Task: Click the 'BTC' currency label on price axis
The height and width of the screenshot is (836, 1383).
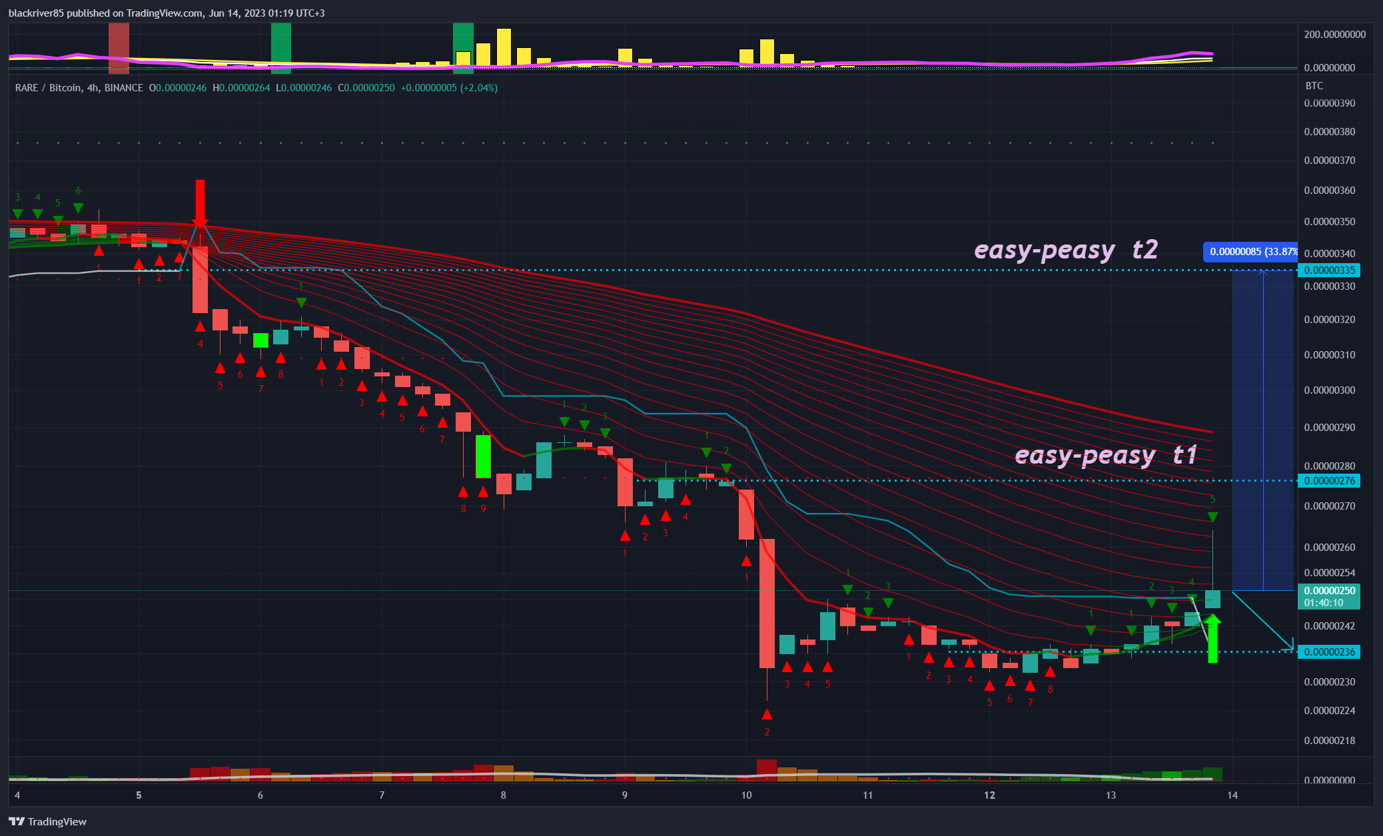Action: [1314, 86]
